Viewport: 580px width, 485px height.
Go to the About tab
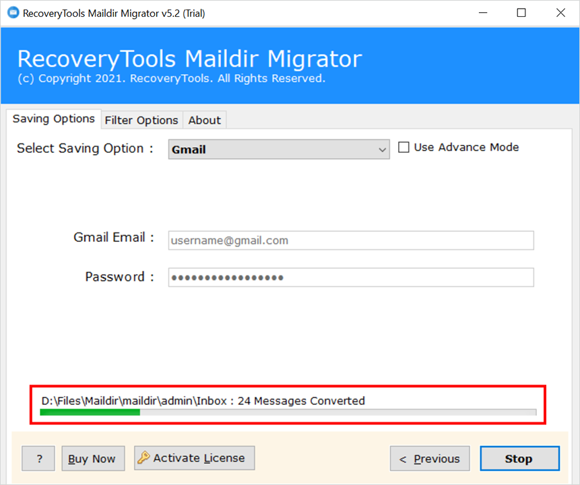(x=204, y=121)
